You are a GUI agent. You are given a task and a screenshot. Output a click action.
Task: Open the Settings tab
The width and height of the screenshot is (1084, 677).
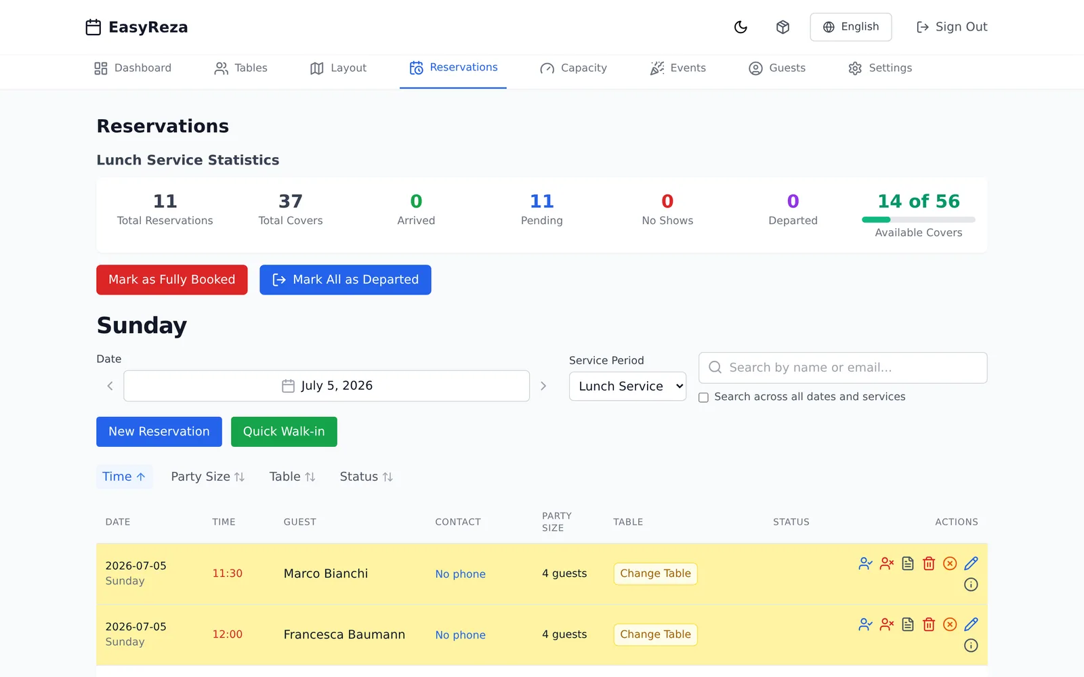click(x=880, y=68)
